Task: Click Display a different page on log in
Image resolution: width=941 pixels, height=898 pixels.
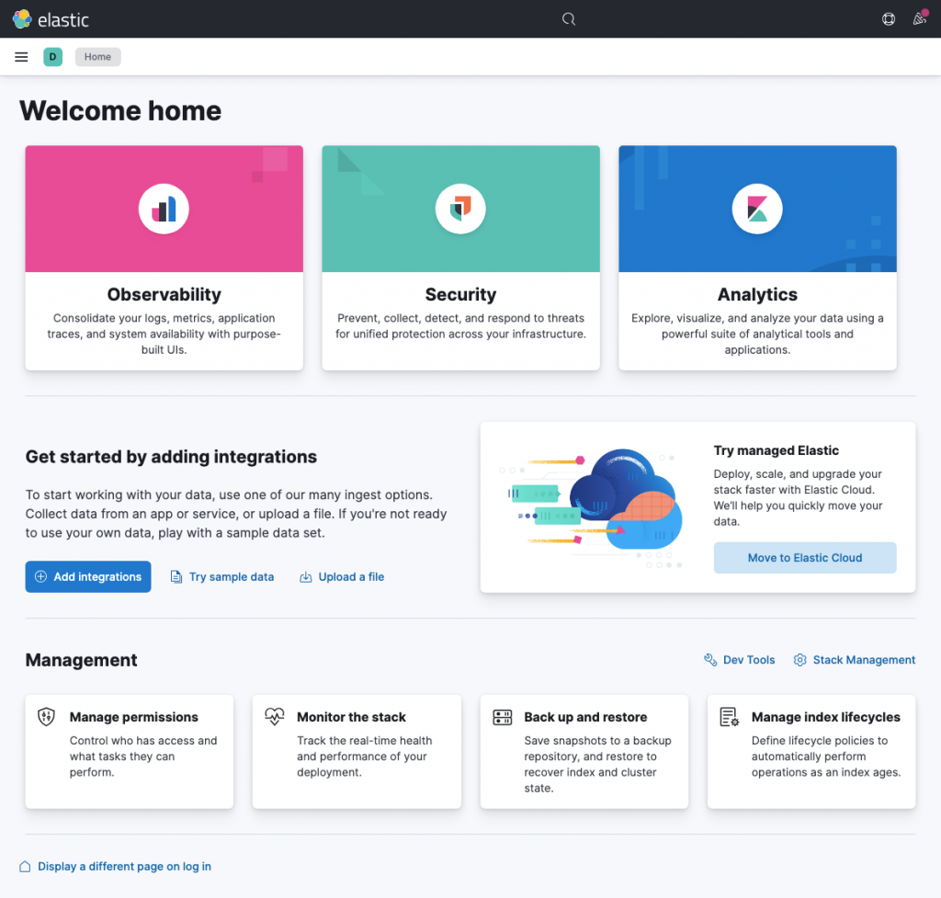Action: point(124,866)
